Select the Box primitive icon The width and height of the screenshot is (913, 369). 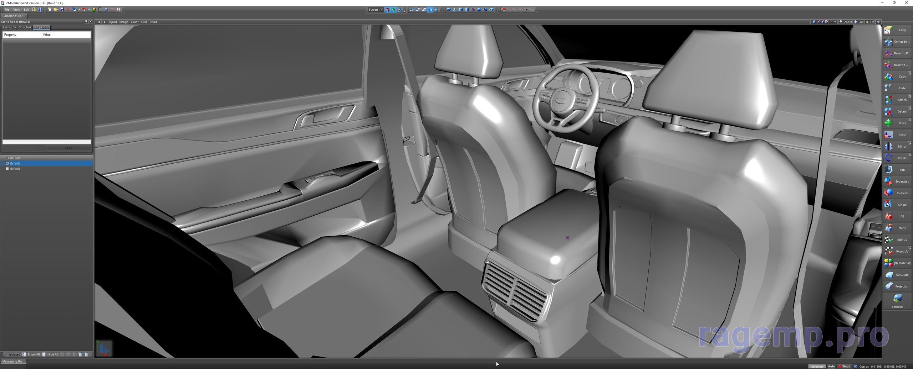click(460, 10)
